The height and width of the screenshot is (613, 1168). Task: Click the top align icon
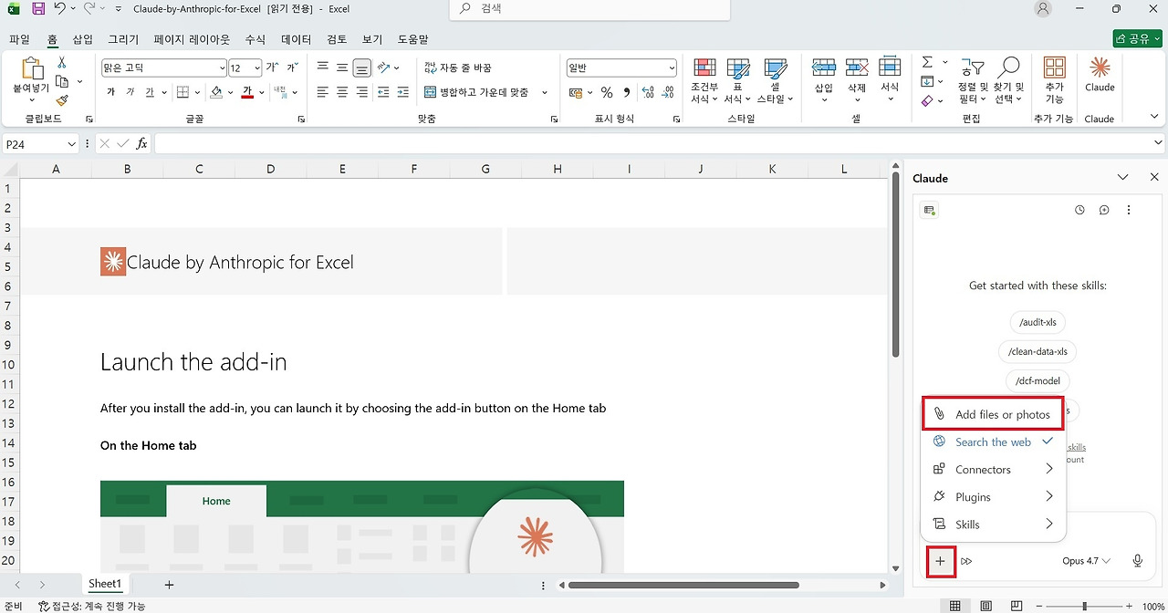point(322,68)
